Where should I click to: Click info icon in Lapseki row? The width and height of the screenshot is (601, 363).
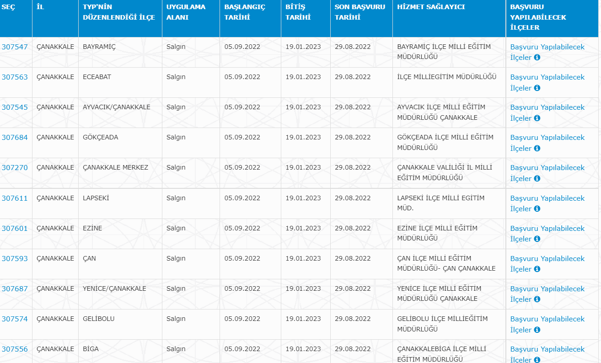[x=537, y=209]
